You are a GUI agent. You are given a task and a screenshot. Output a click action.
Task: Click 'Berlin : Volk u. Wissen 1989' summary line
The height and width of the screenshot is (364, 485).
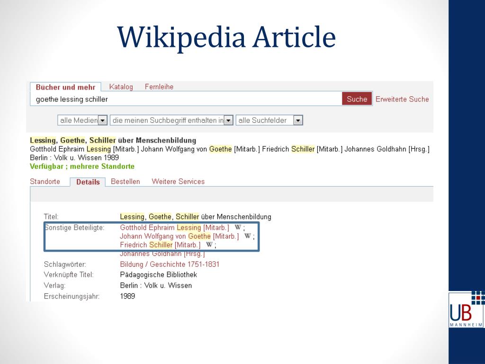click(x=74, y=157)
